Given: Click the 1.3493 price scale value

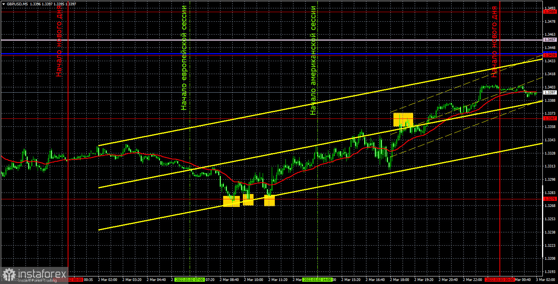Looking at the screenshot, I should pos(550,8).
